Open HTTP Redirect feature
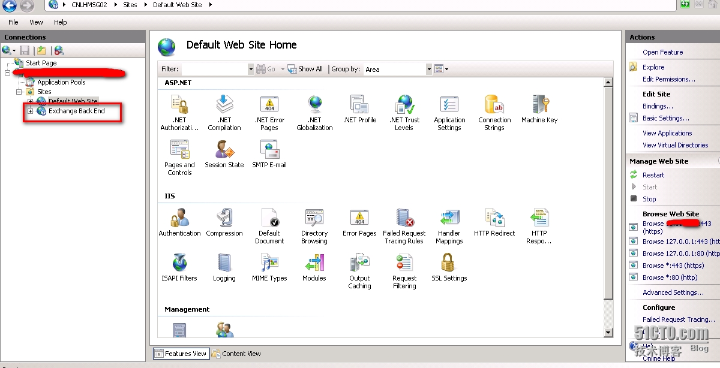This screenshot has width=720, height=368. pyautogui.click(x=494, y=222)
